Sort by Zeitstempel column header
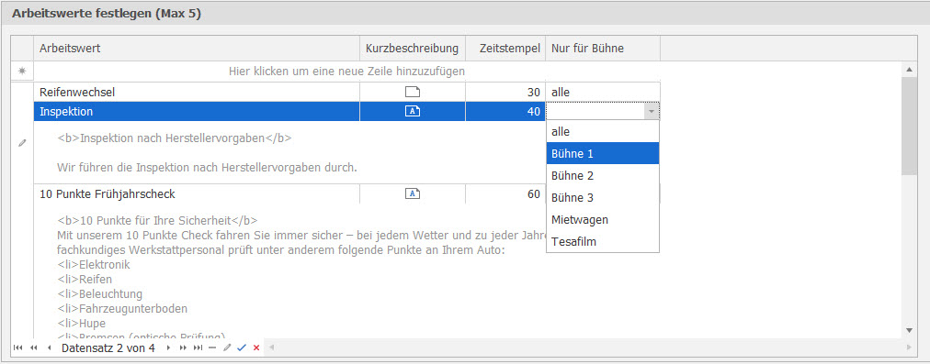The image size is (930, 364). tap(505, 49)
